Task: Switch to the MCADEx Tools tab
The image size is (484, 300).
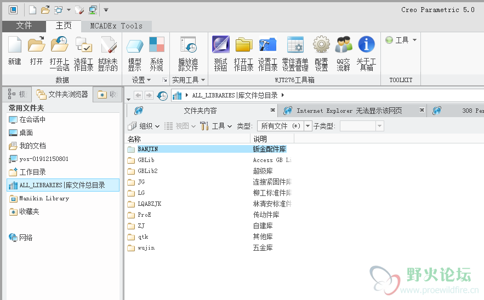Action: (x=116, y=26)
